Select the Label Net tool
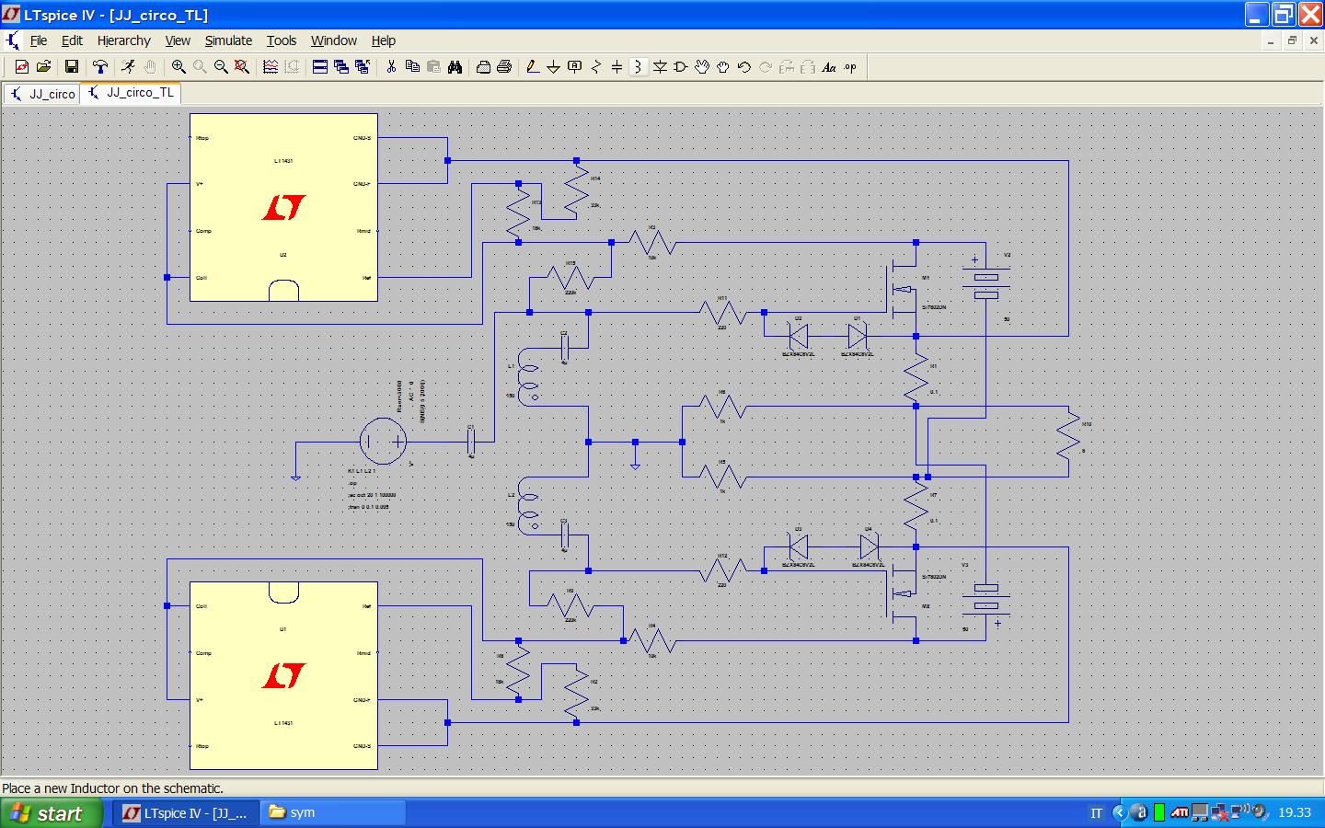The image size is (1325, 828). 575,67
